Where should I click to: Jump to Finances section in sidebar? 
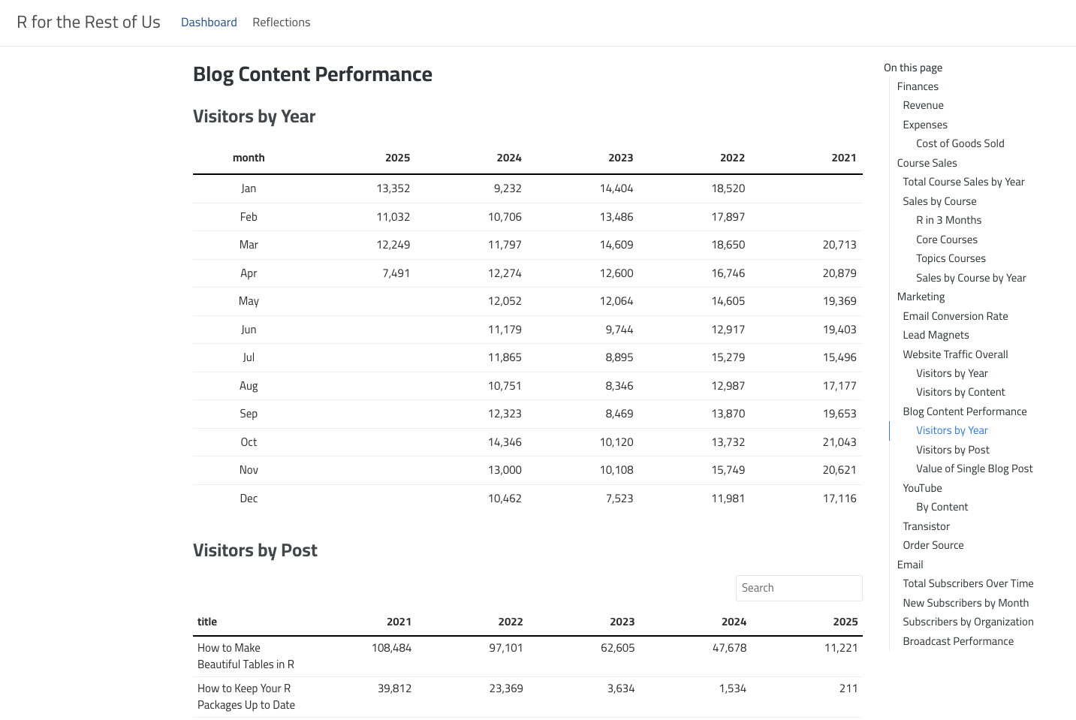(x=917, y=86)
